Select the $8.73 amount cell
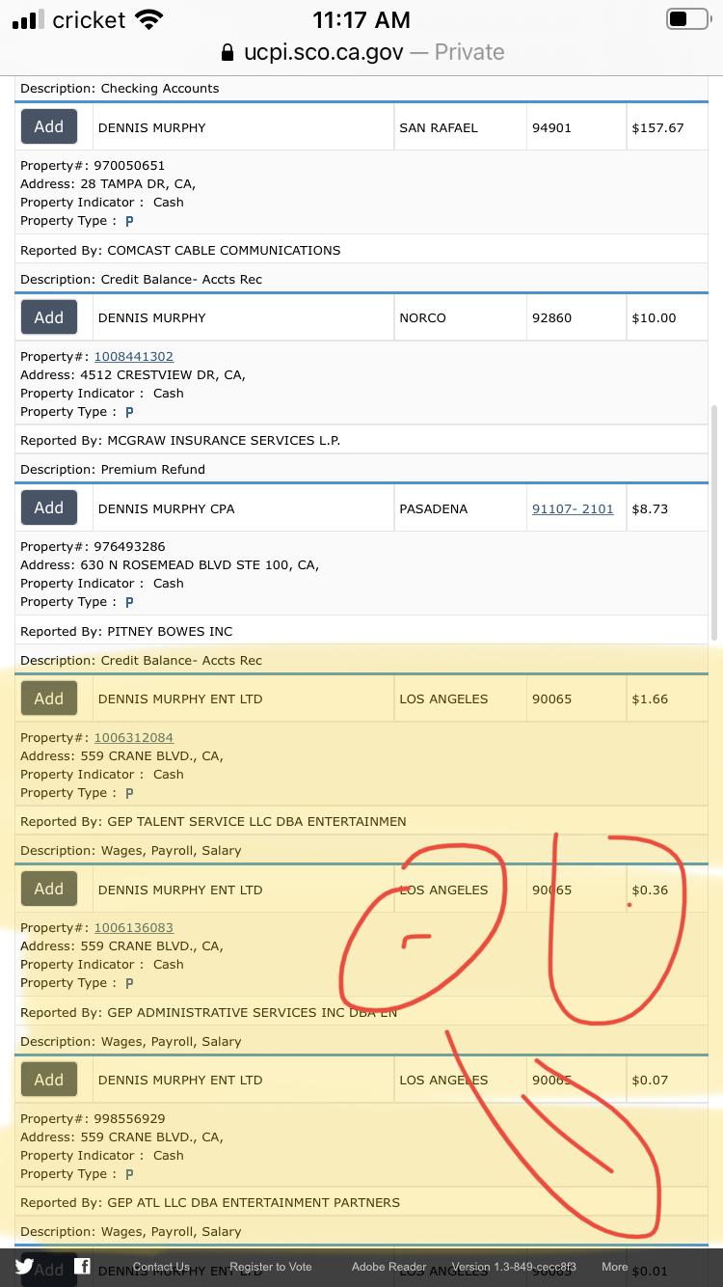The height and width of the screenshot is (1287, 723). coord(667,508)
